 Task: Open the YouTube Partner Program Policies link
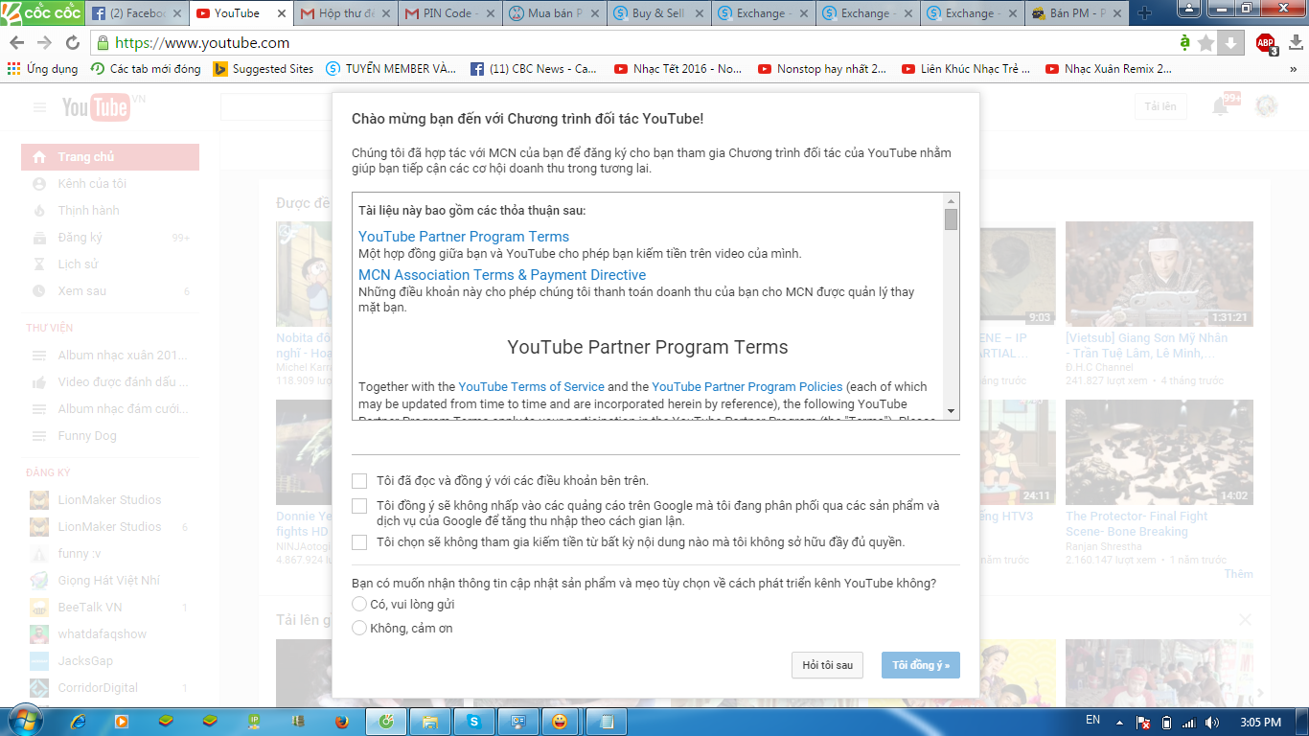click(x=747, y=387)
